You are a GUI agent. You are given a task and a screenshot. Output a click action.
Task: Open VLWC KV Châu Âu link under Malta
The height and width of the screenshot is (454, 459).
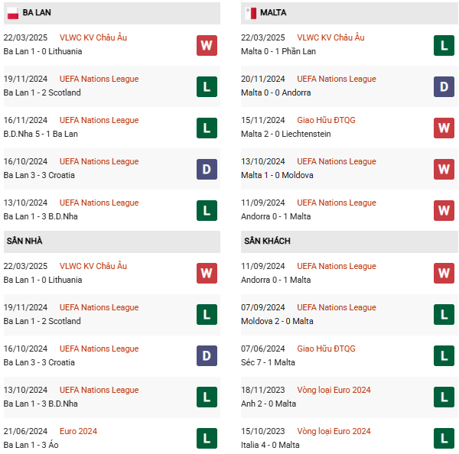[x=330, y=37]
